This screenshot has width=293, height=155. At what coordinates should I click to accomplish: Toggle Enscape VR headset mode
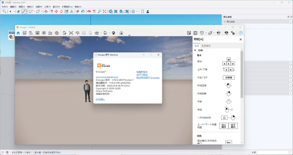coord(219,33)
